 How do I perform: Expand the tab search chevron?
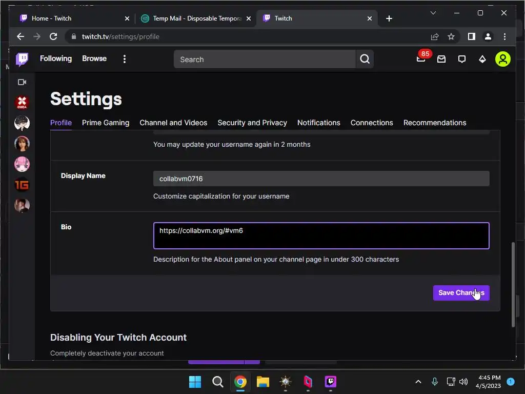click(x=433, y=13)
